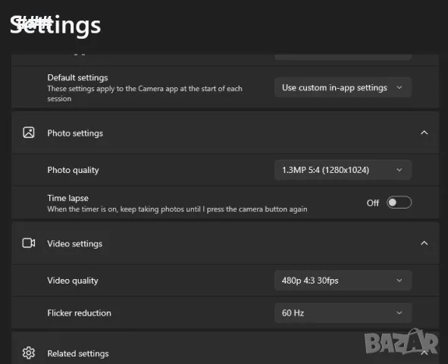Turn on the Time lapse toggle

pyautogui.click(x=399, y=202)
